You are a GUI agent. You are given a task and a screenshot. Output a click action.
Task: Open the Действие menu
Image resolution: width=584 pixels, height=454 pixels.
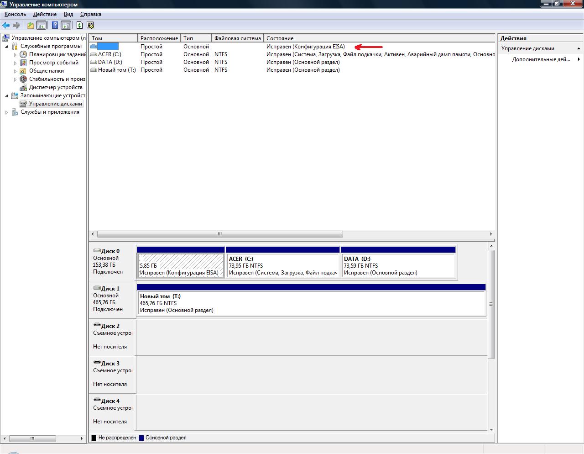pyautogui.click(x=45, y=14)
